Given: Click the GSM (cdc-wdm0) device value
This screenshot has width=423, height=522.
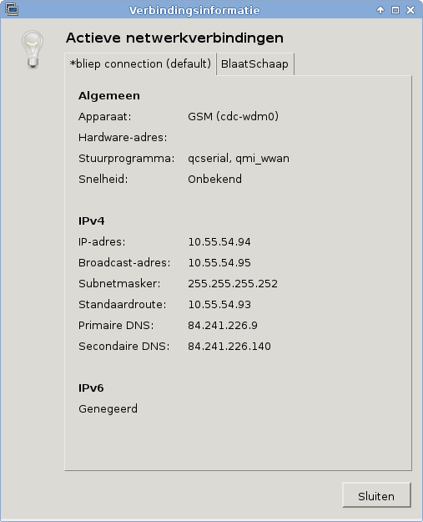Looking at the screenshot, I should (234, 117).
